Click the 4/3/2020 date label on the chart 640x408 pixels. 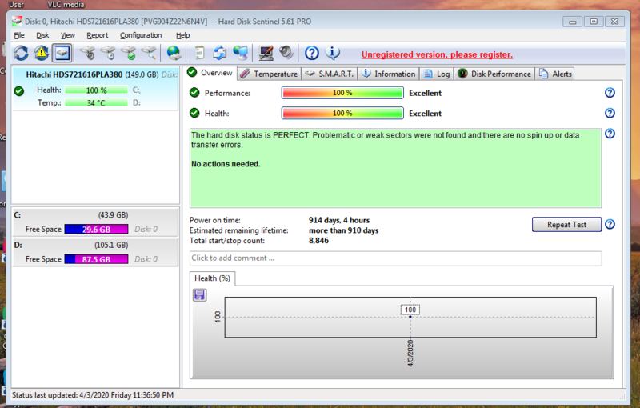[x=410, y=354]
